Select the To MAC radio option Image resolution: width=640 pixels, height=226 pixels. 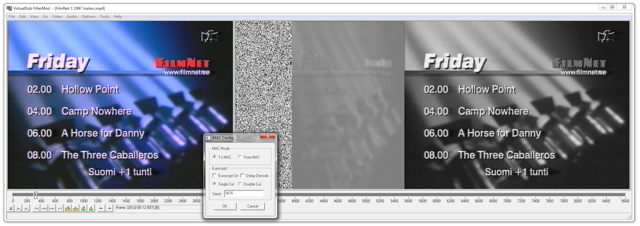[x=222, y=157]
